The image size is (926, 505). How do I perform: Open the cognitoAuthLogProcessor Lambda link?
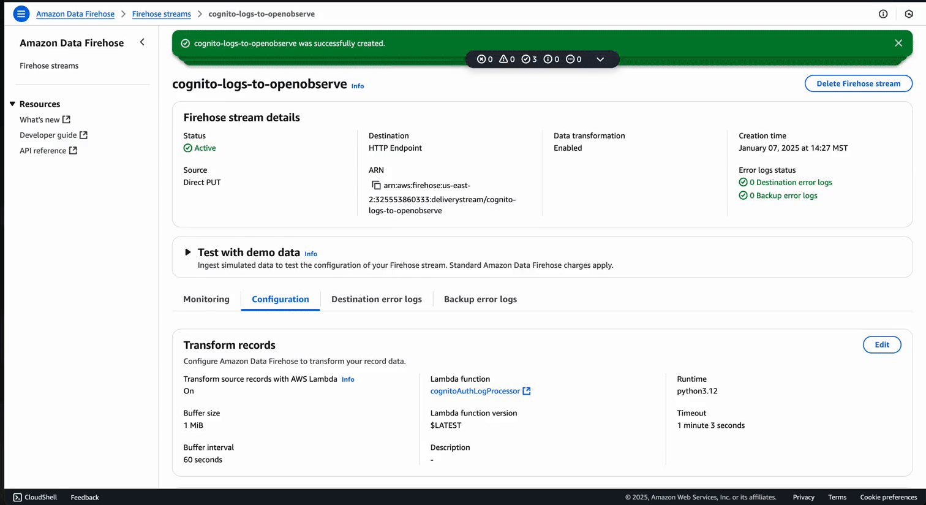click(475, 390)
